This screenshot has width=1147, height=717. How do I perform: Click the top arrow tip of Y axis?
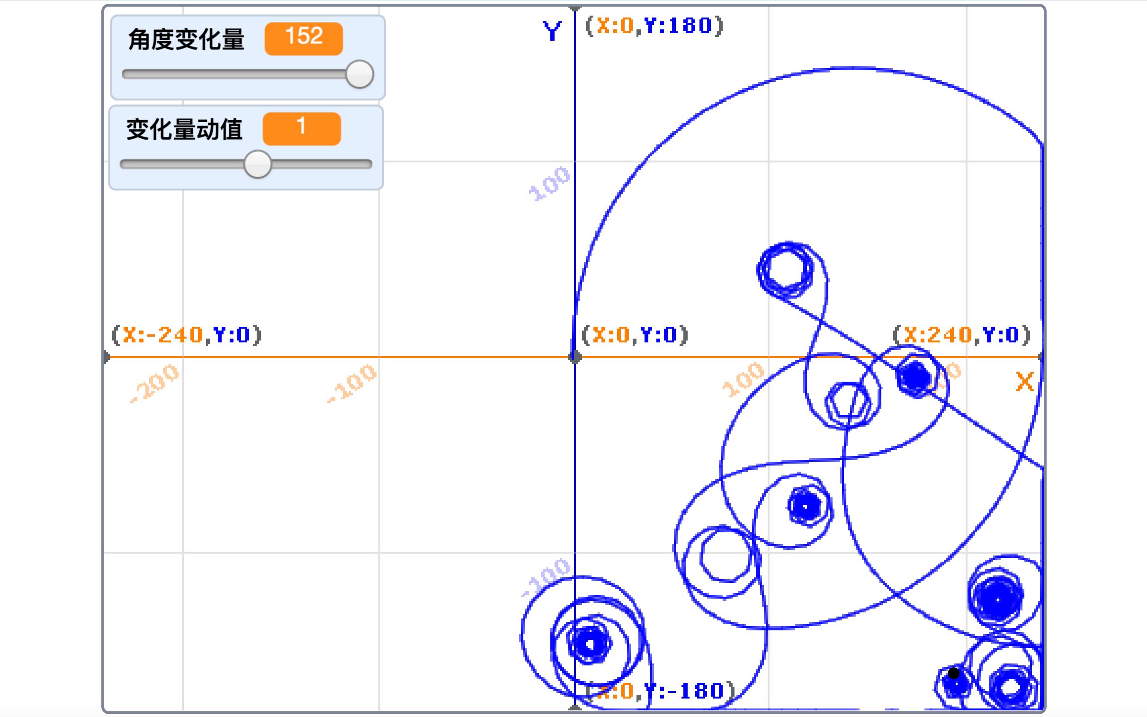pos(575,9)
